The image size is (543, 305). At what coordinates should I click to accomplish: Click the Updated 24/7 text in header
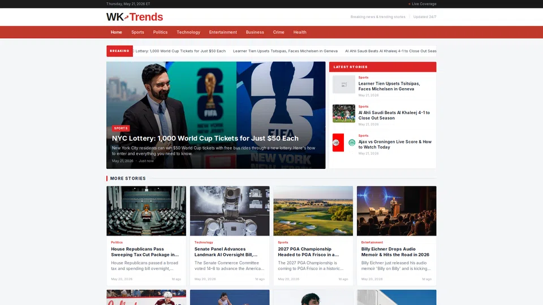425,16
